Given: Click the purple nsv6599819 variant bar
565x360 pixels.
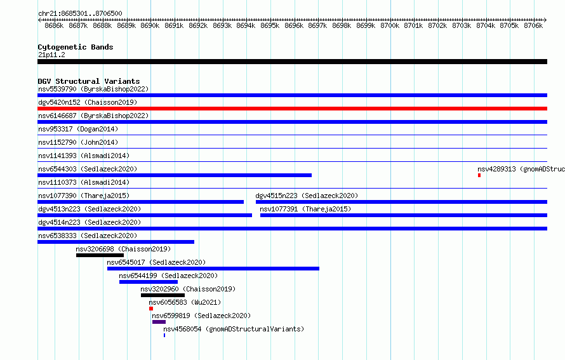Looking at the screenshot, I should coord(159,322).
